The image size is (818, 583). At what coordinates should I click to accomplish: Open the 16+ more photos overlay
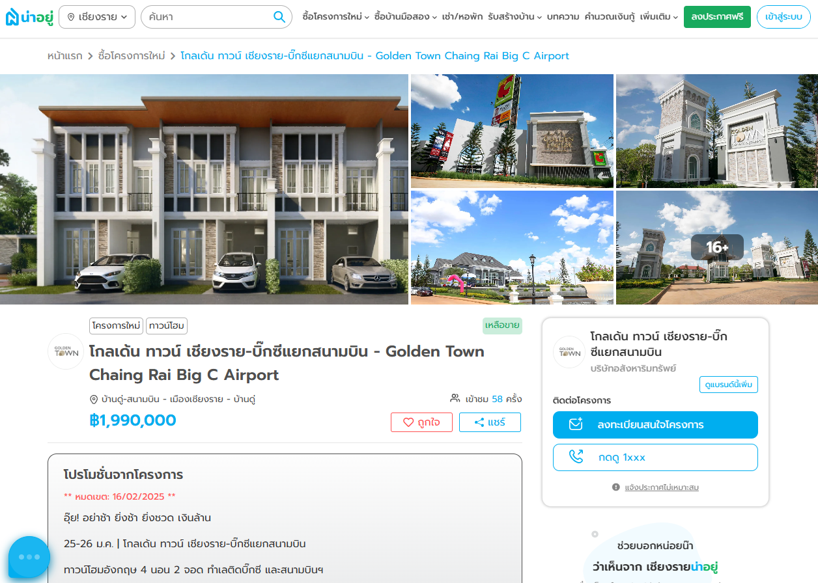point(717,248)
